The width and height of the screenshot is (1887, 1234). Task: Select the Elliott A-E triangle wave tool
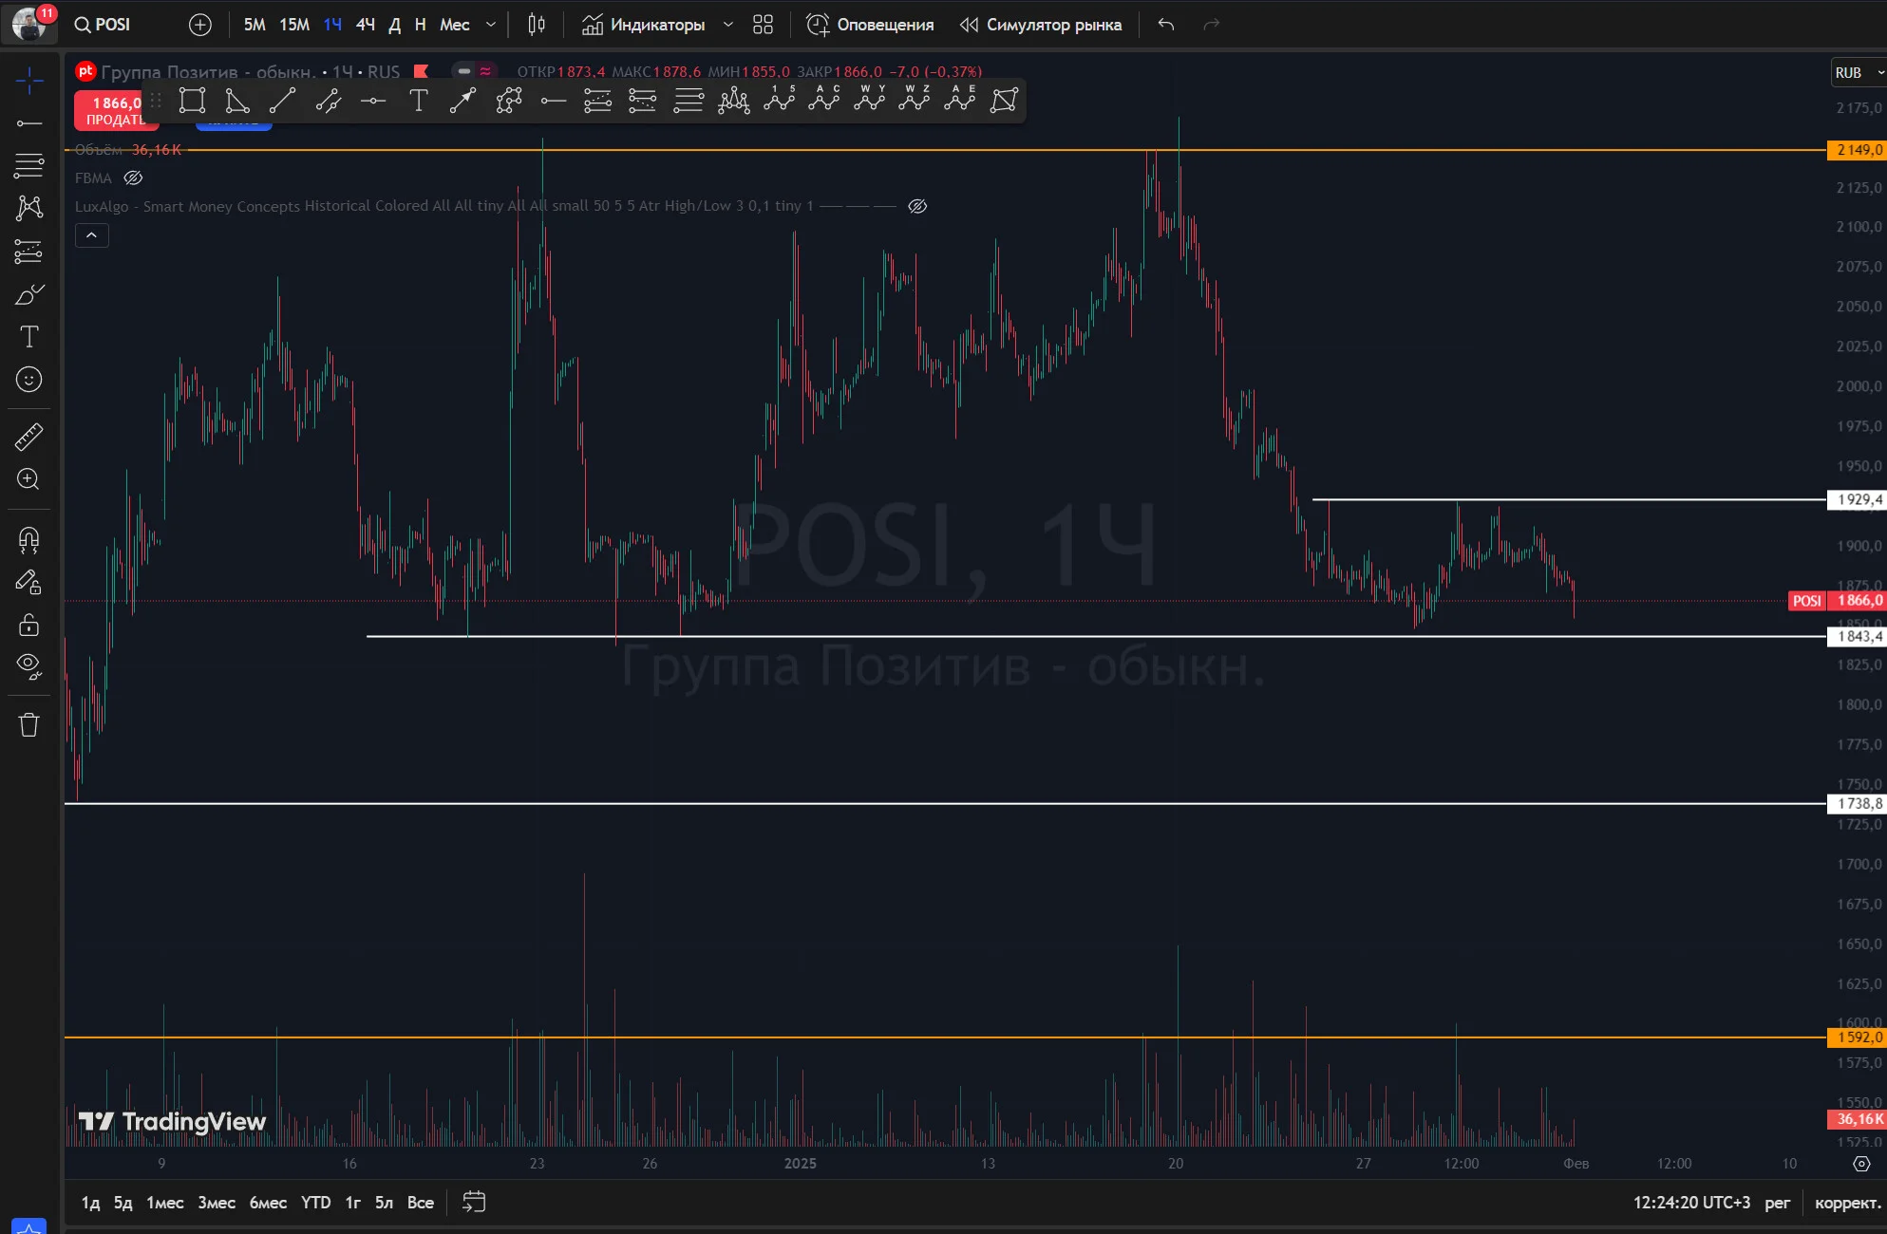coord(960,99)
